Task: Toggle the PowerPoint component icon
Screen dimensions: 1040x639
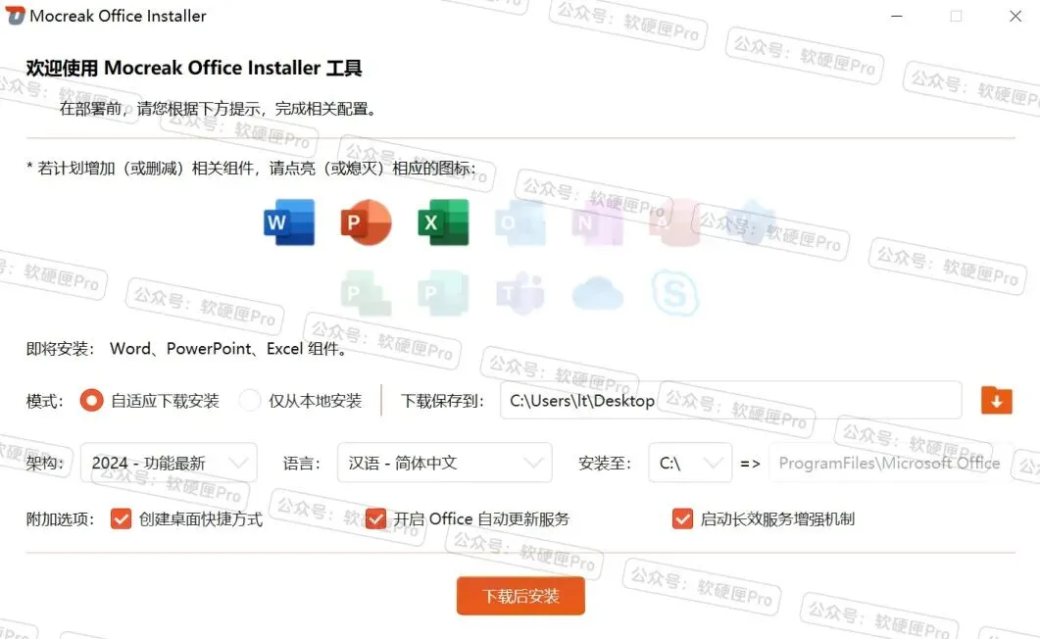Action: point(367,222)
